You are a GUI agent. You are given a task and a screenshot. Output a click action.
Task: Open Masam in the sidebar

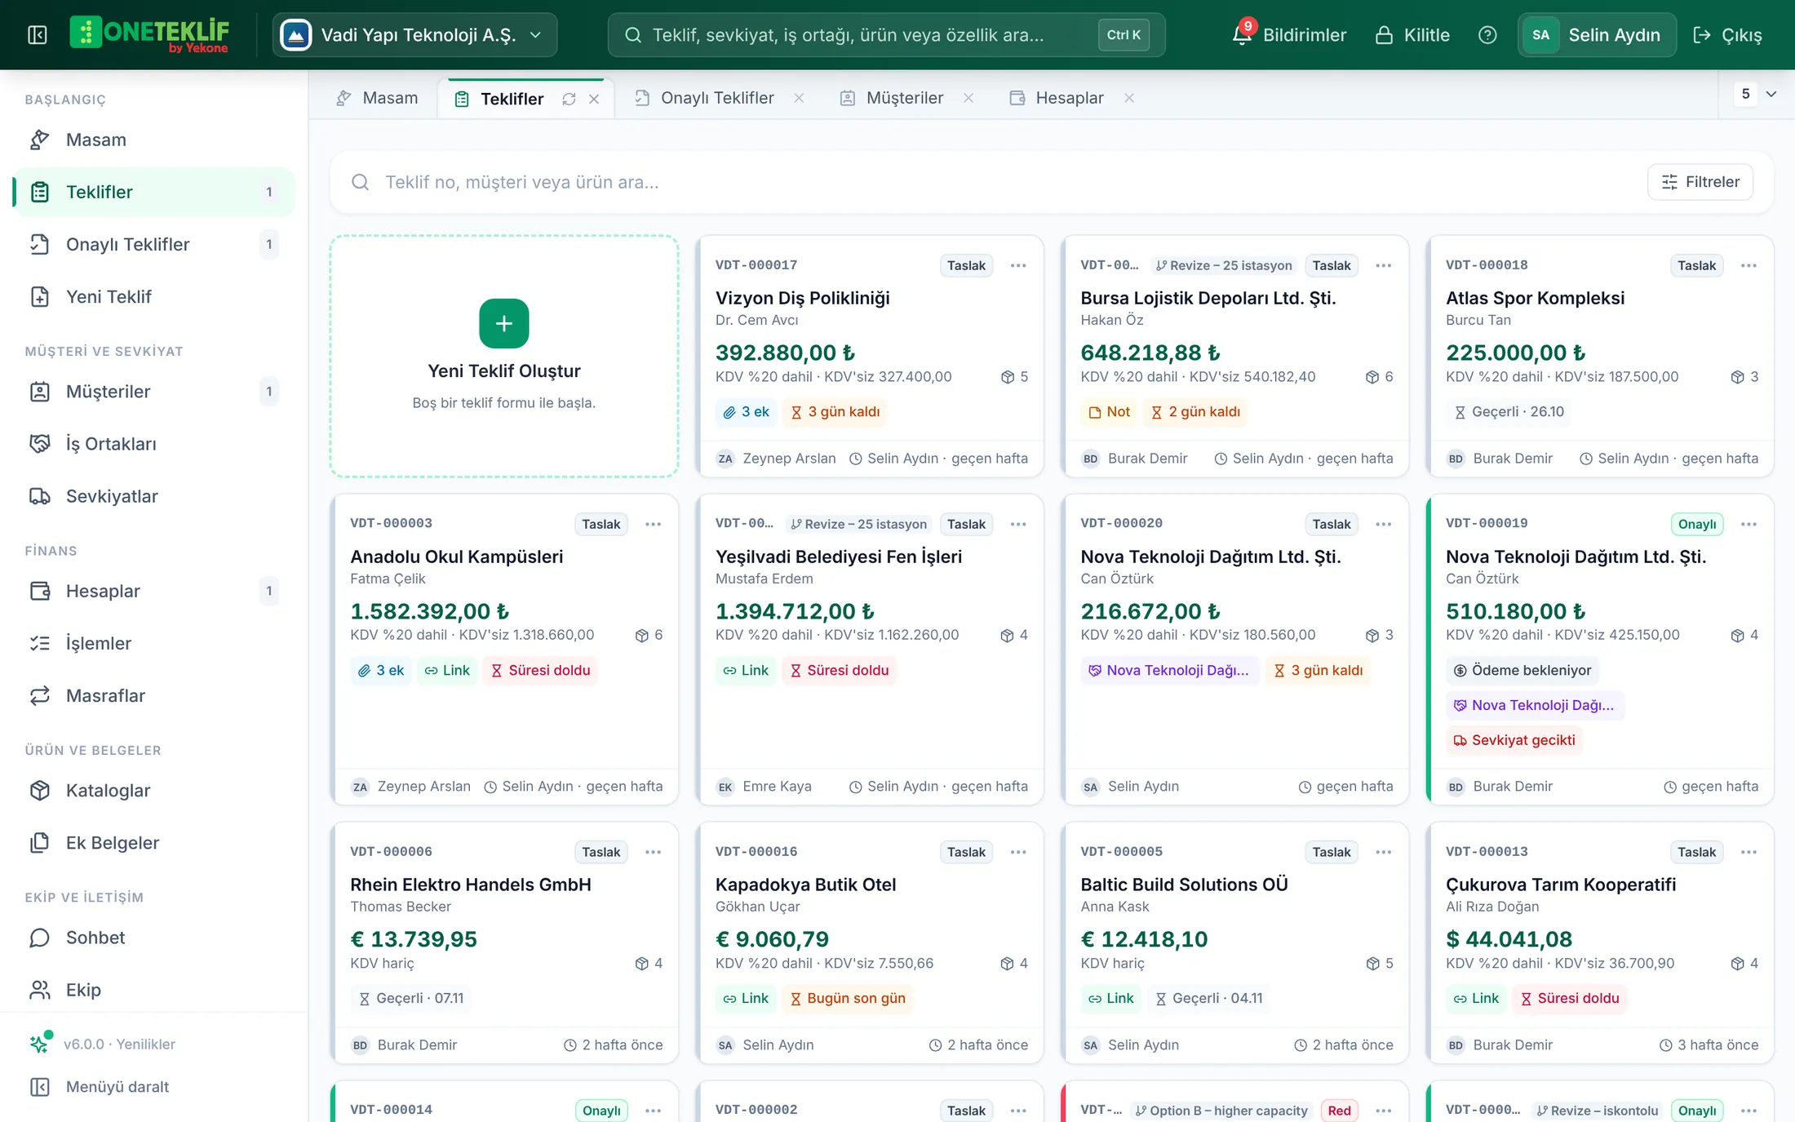pyautogui.click(x=153, y=140)
